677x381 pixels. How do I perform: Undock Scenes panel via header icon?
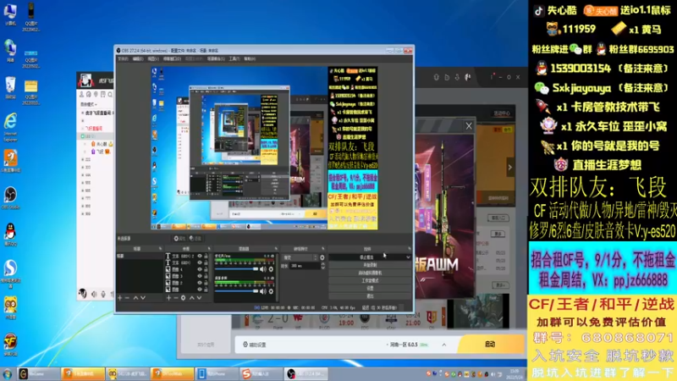pyautogui.click(x=160, y=249)
